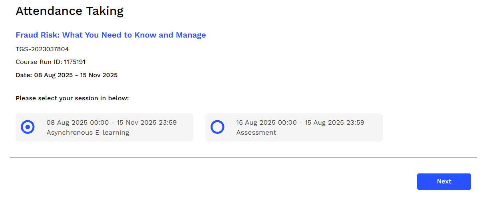Click 'Fraud Risk:' at start of course title
Image resolution: width=489 pixels, height=199 pixels.
click(x=38, y=35)
